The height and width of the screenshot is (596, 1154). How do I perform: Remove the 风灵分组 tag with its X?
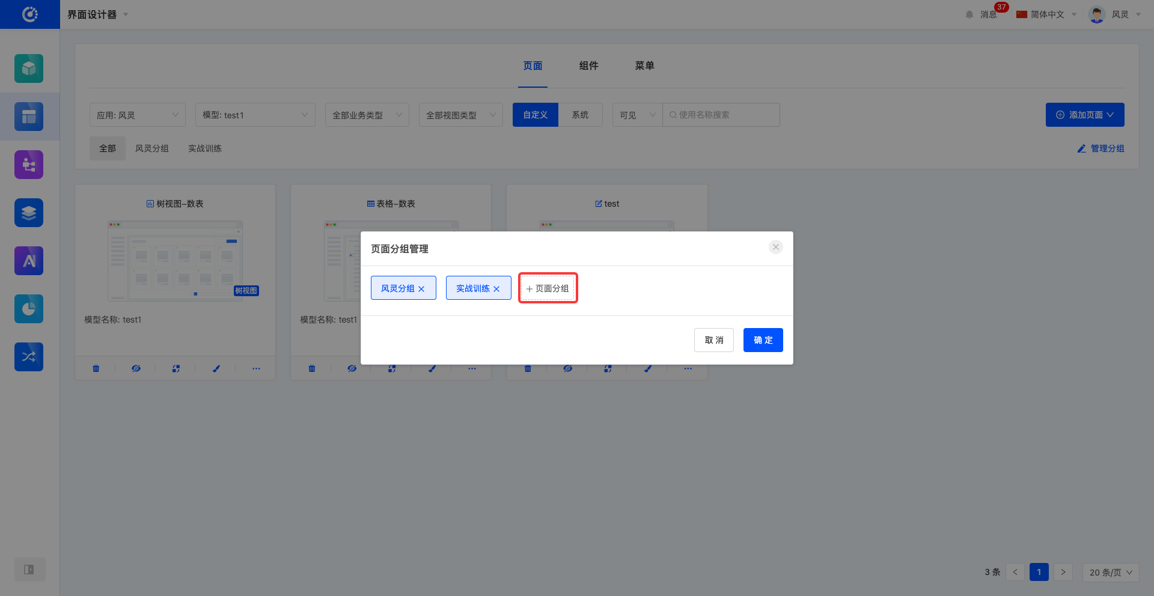click(421, 289)
